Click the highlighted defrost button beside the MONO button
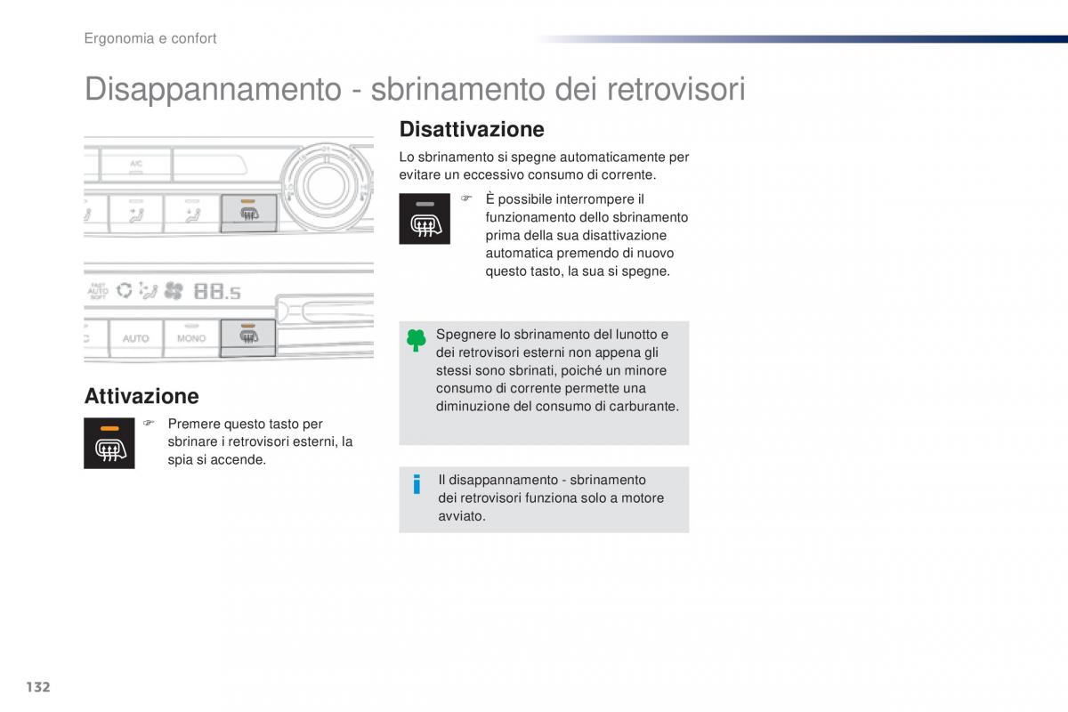The height and width of the screenshot is (712, 1068). coord(248,337)
